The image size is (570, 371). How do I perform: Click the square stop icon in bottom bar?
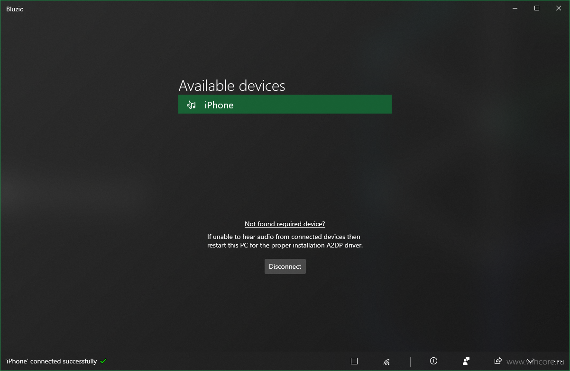pos(354,361)
